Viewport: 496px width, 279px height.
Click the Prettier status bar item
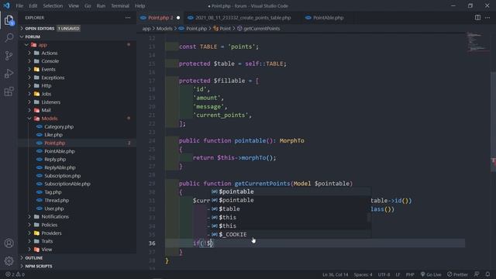pos(457,274)
